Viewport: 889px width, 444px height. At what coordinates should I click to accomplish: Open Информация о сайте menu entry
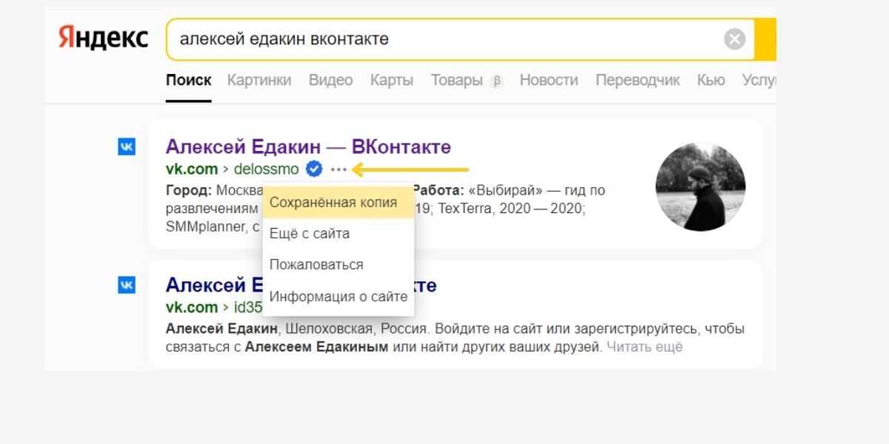pyautogui.click(x=339, y=297)
